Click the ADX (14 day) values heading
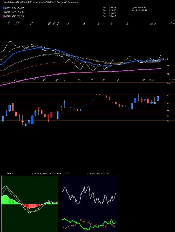Screen dimensions: 175x232 click(87, 174)
